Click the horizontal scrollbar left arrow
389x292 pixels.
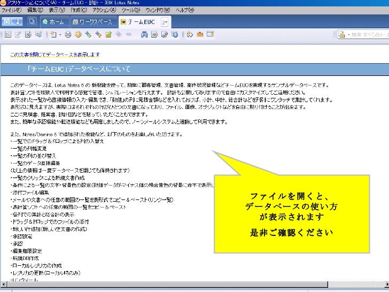point(3,284)
